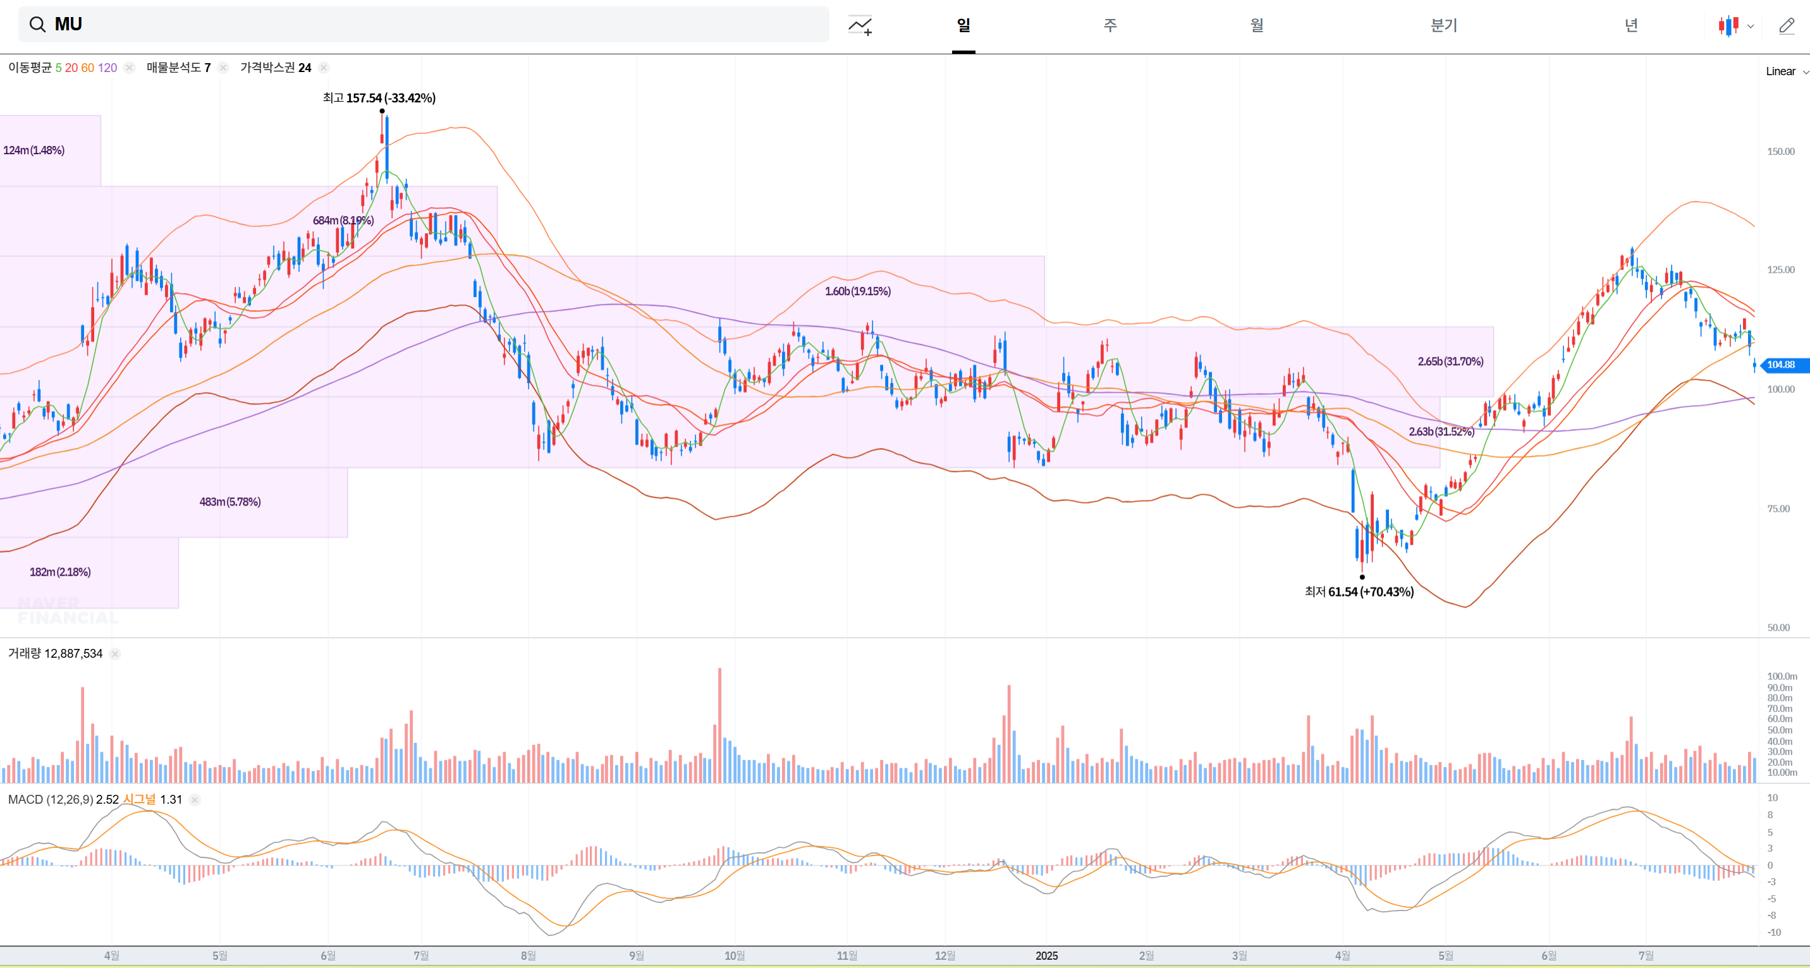Close the volume panel (거래량)
Screen dimensions: 1810x968
[x=115, y=654]
